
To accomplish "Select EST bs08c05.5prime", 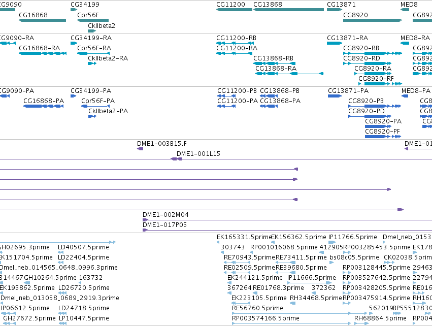I will coord(354,257).
